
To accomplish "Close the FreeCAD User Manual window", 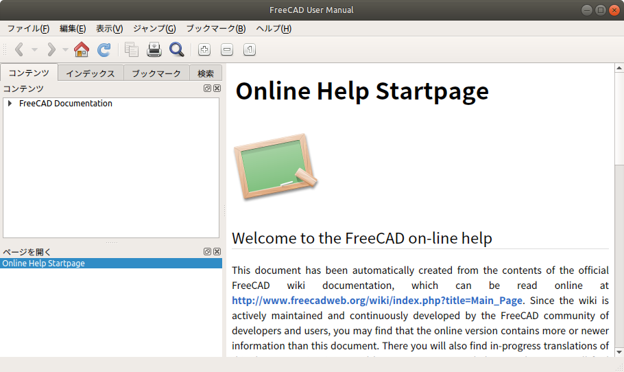I will [x=614, y=10].
